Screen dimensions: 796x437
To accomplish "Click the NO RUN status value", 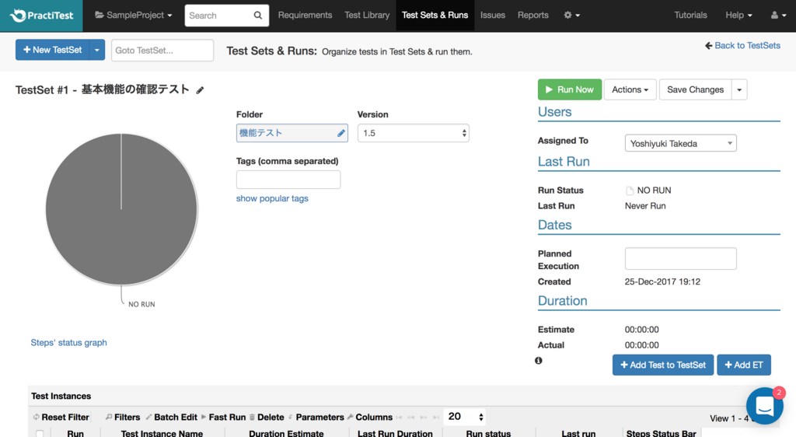I will (x=654, y=191).
